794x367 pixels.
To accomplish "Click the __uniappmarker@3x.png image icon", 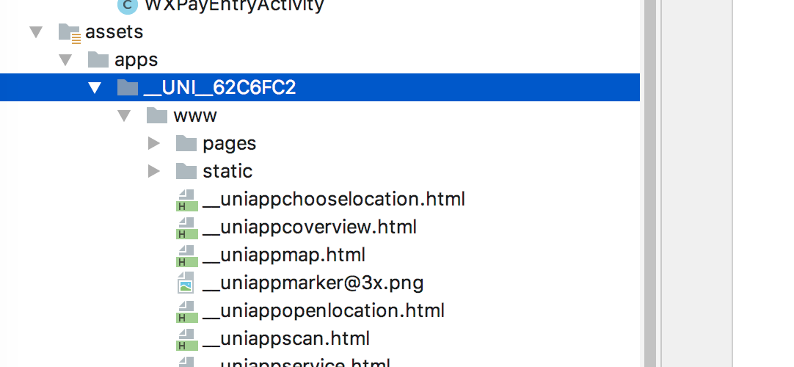I will pyautogui.click(x=186, y=283).
